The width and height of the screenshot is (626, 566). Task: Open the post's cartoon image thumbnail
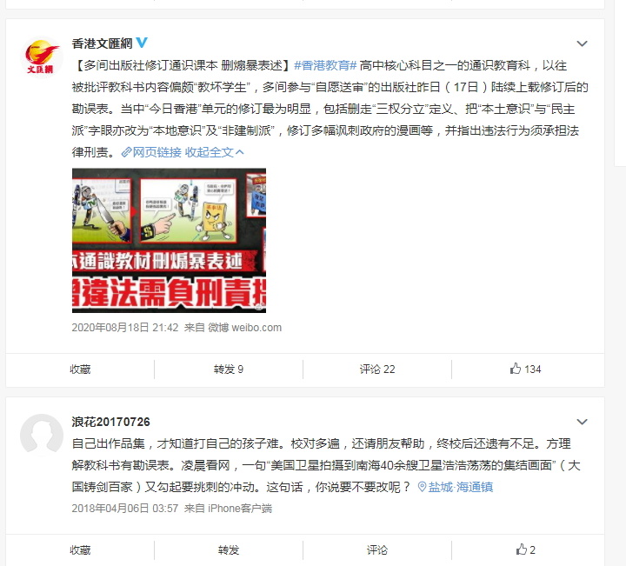[169, 240]
